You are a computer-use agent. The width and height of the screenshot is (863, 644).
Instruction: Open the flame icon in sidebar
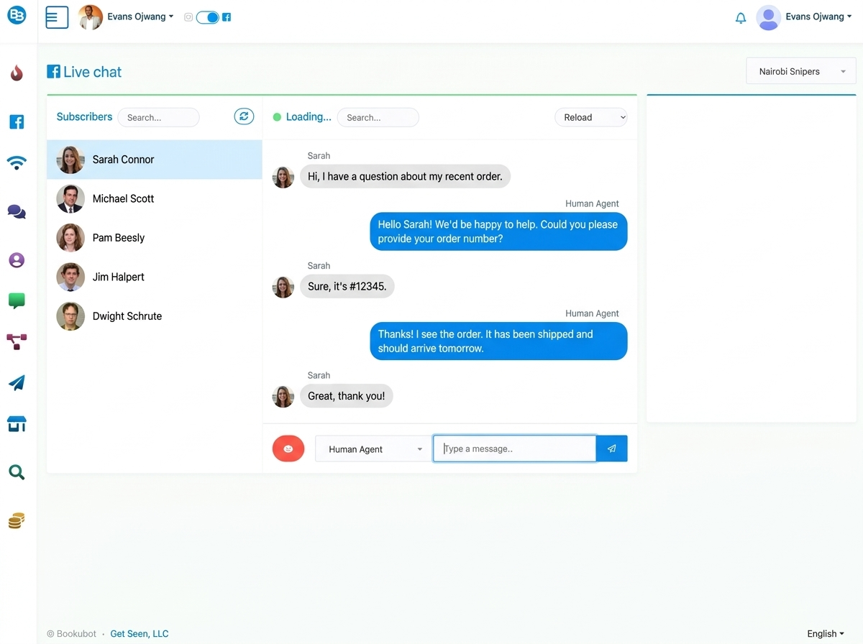17,73
